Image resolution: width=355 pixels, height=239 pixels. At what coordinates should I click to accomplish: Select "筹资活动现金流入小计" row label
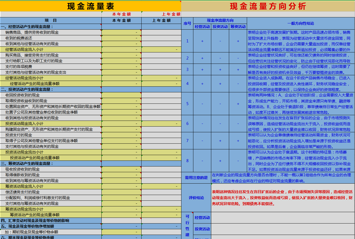24,186
